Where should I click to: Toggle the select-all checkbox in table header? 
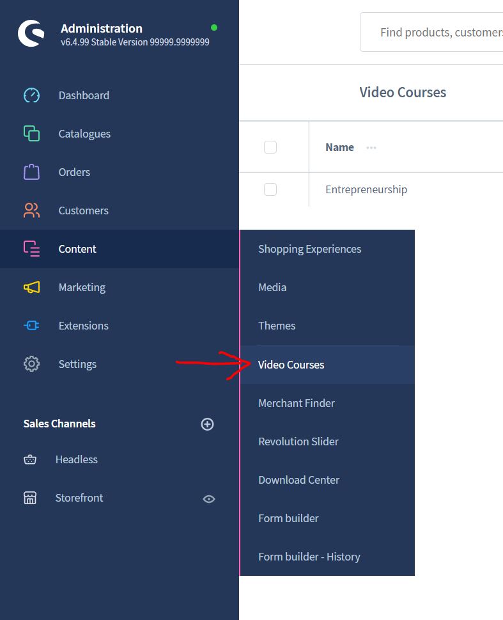[270, 147]
